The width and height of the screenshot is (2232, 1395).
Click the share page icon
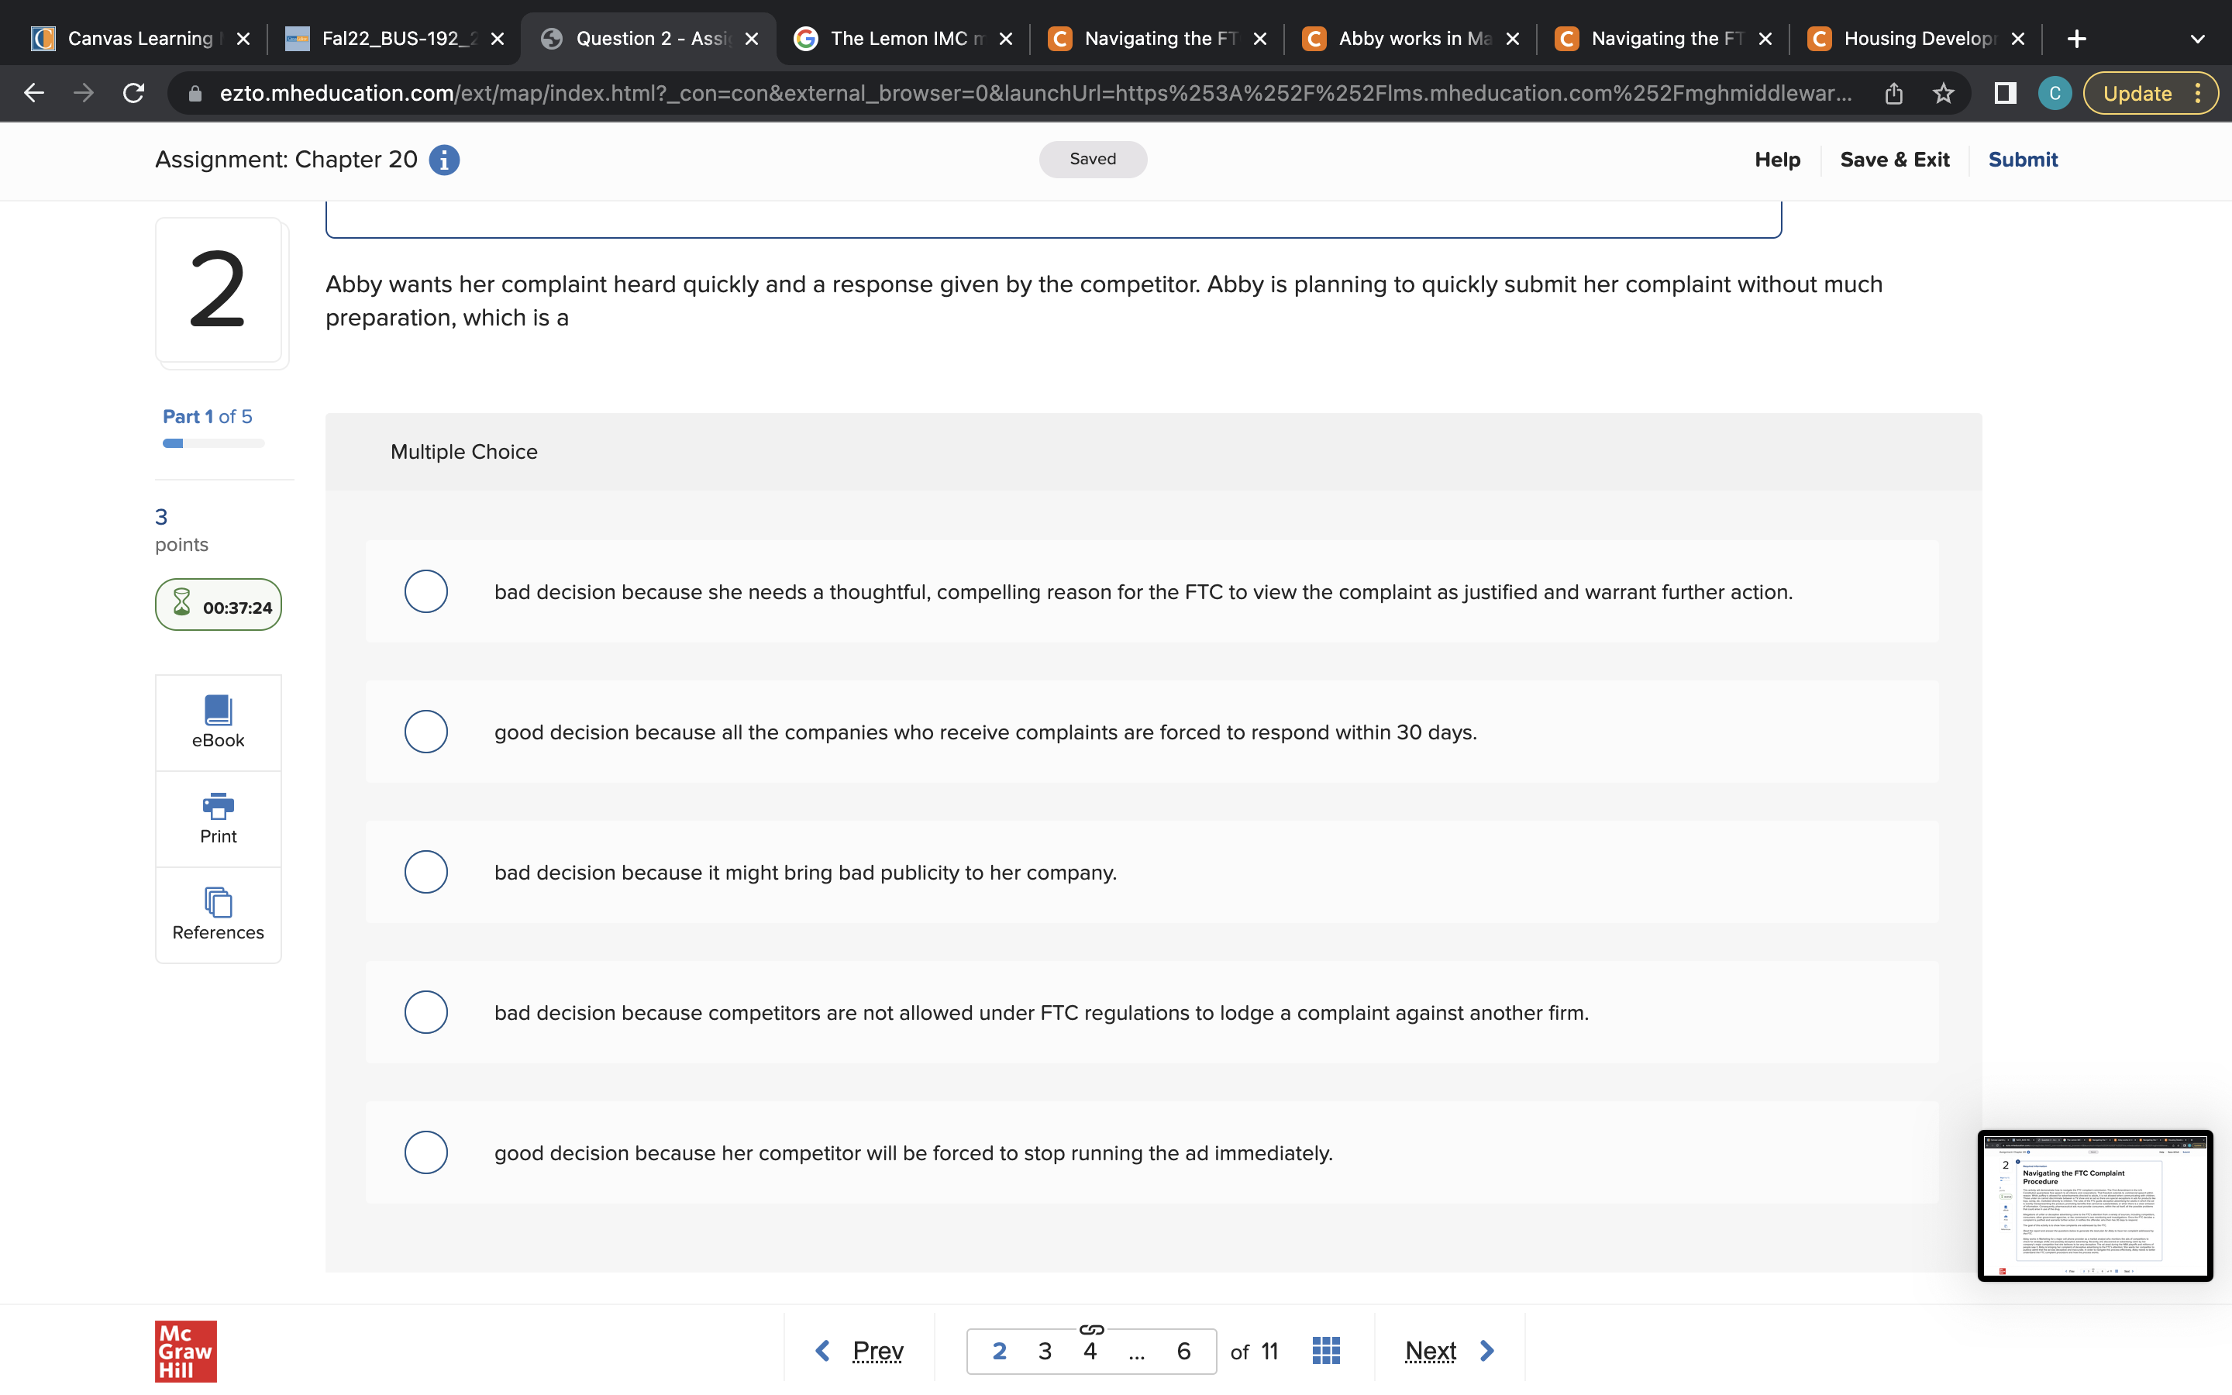click(1893, 93)
